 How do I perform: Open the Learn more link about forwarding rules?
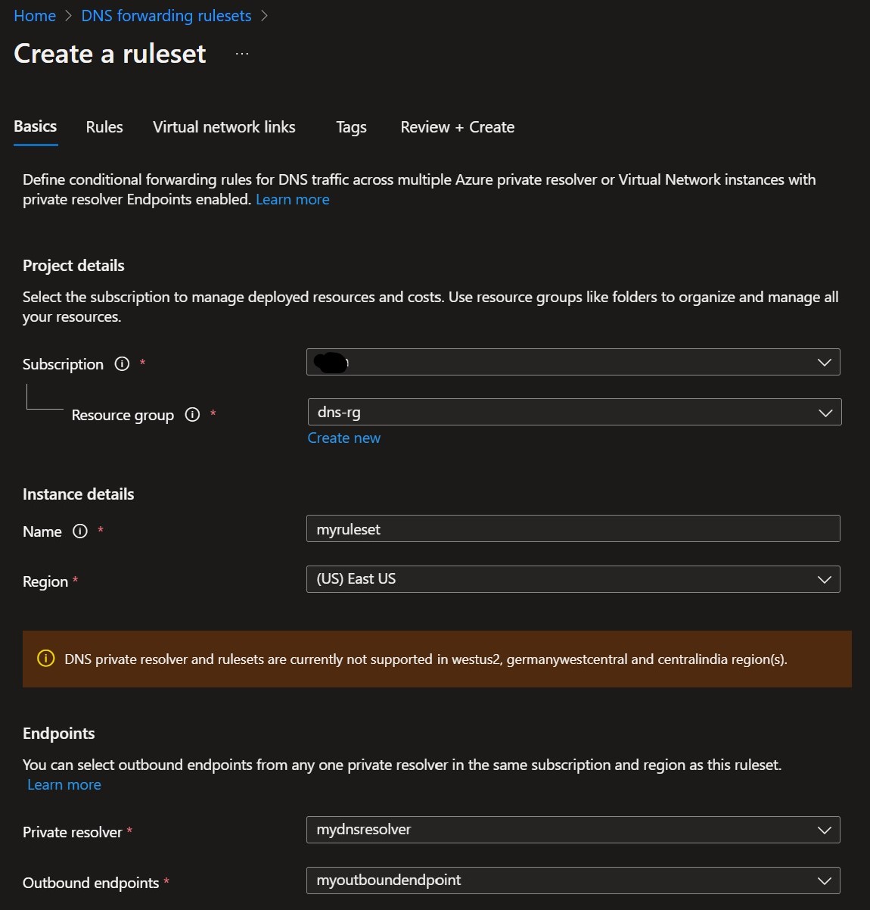point(292,199)
